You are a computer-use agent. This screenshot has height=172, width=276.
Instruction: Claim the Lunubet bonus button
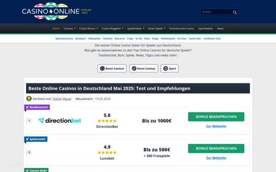point(216,149)
